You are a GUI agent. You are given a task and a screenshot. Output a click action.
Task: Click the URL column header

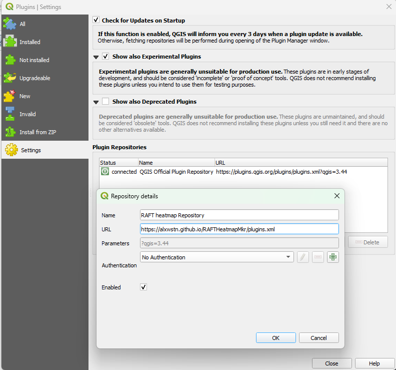click(301, 162)
